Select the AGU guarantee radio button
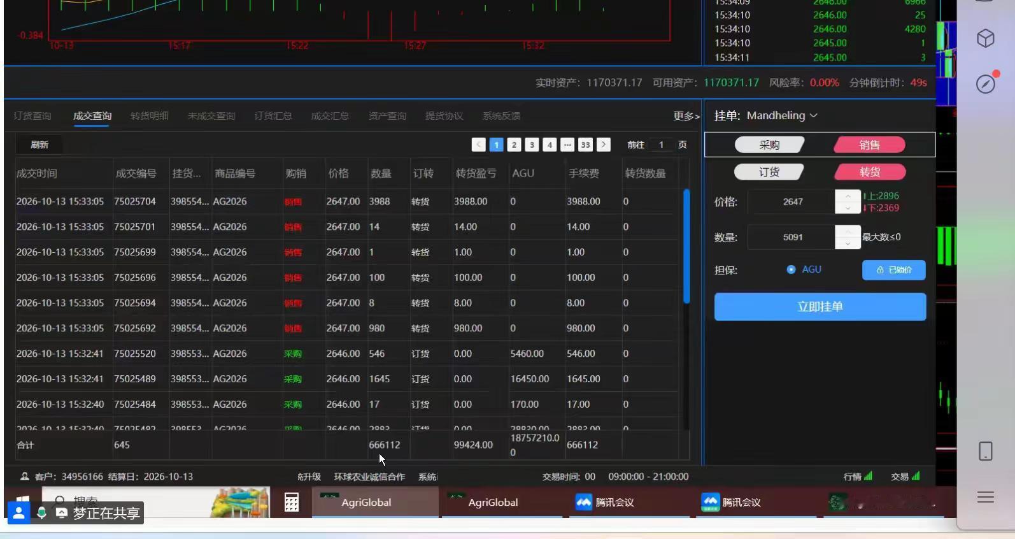 (x=791, y=269)
